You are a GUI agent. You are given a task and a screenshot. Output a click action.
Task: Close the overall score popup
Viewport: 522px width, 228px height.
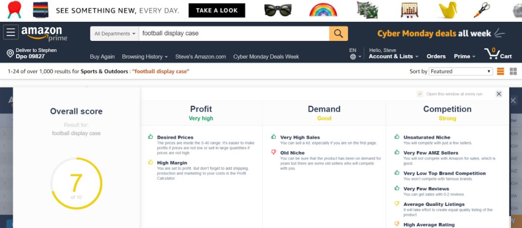coord(499,94)
